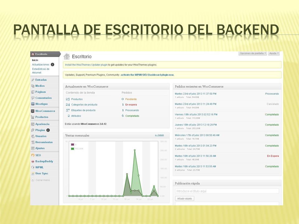The image size is (299, 224).
Task: Click the large house icon beside Escritorio title
Action: pyautogui.click(x=67, y=56)
